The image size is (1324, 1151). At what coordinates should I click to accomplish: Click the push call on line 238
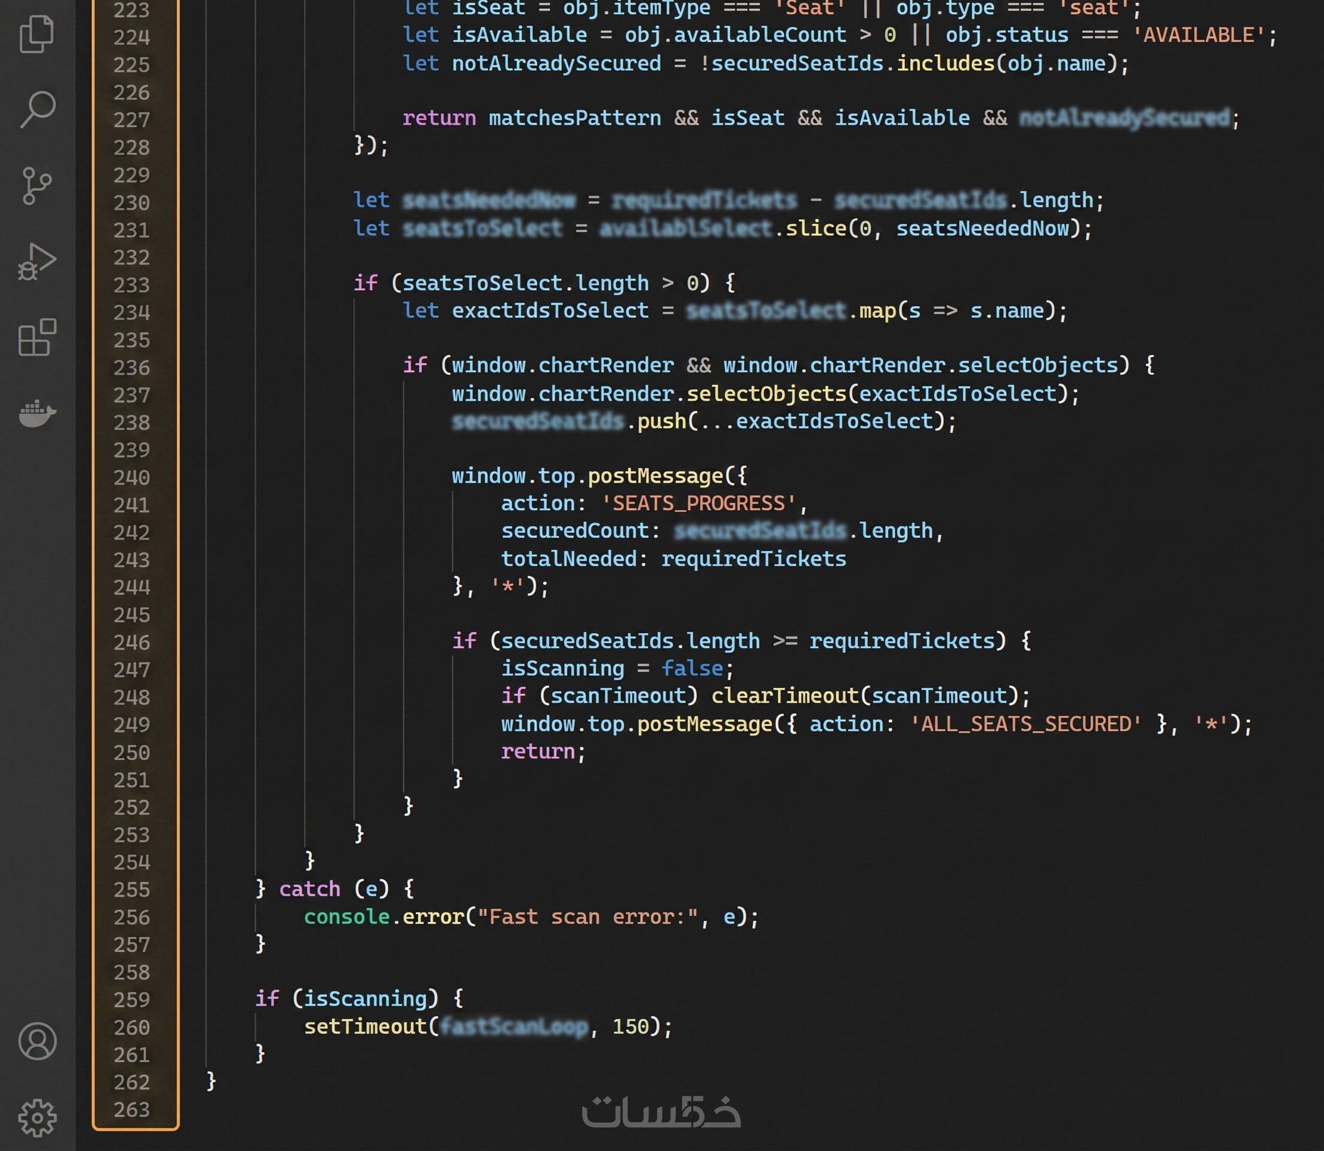click(661, 422)
